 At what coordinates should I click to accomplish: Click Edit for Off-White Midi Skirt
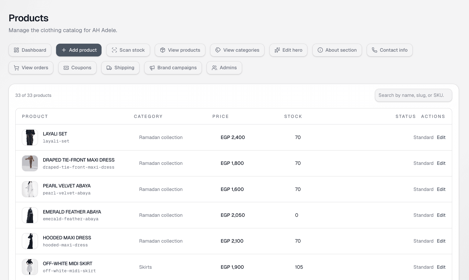441,267
